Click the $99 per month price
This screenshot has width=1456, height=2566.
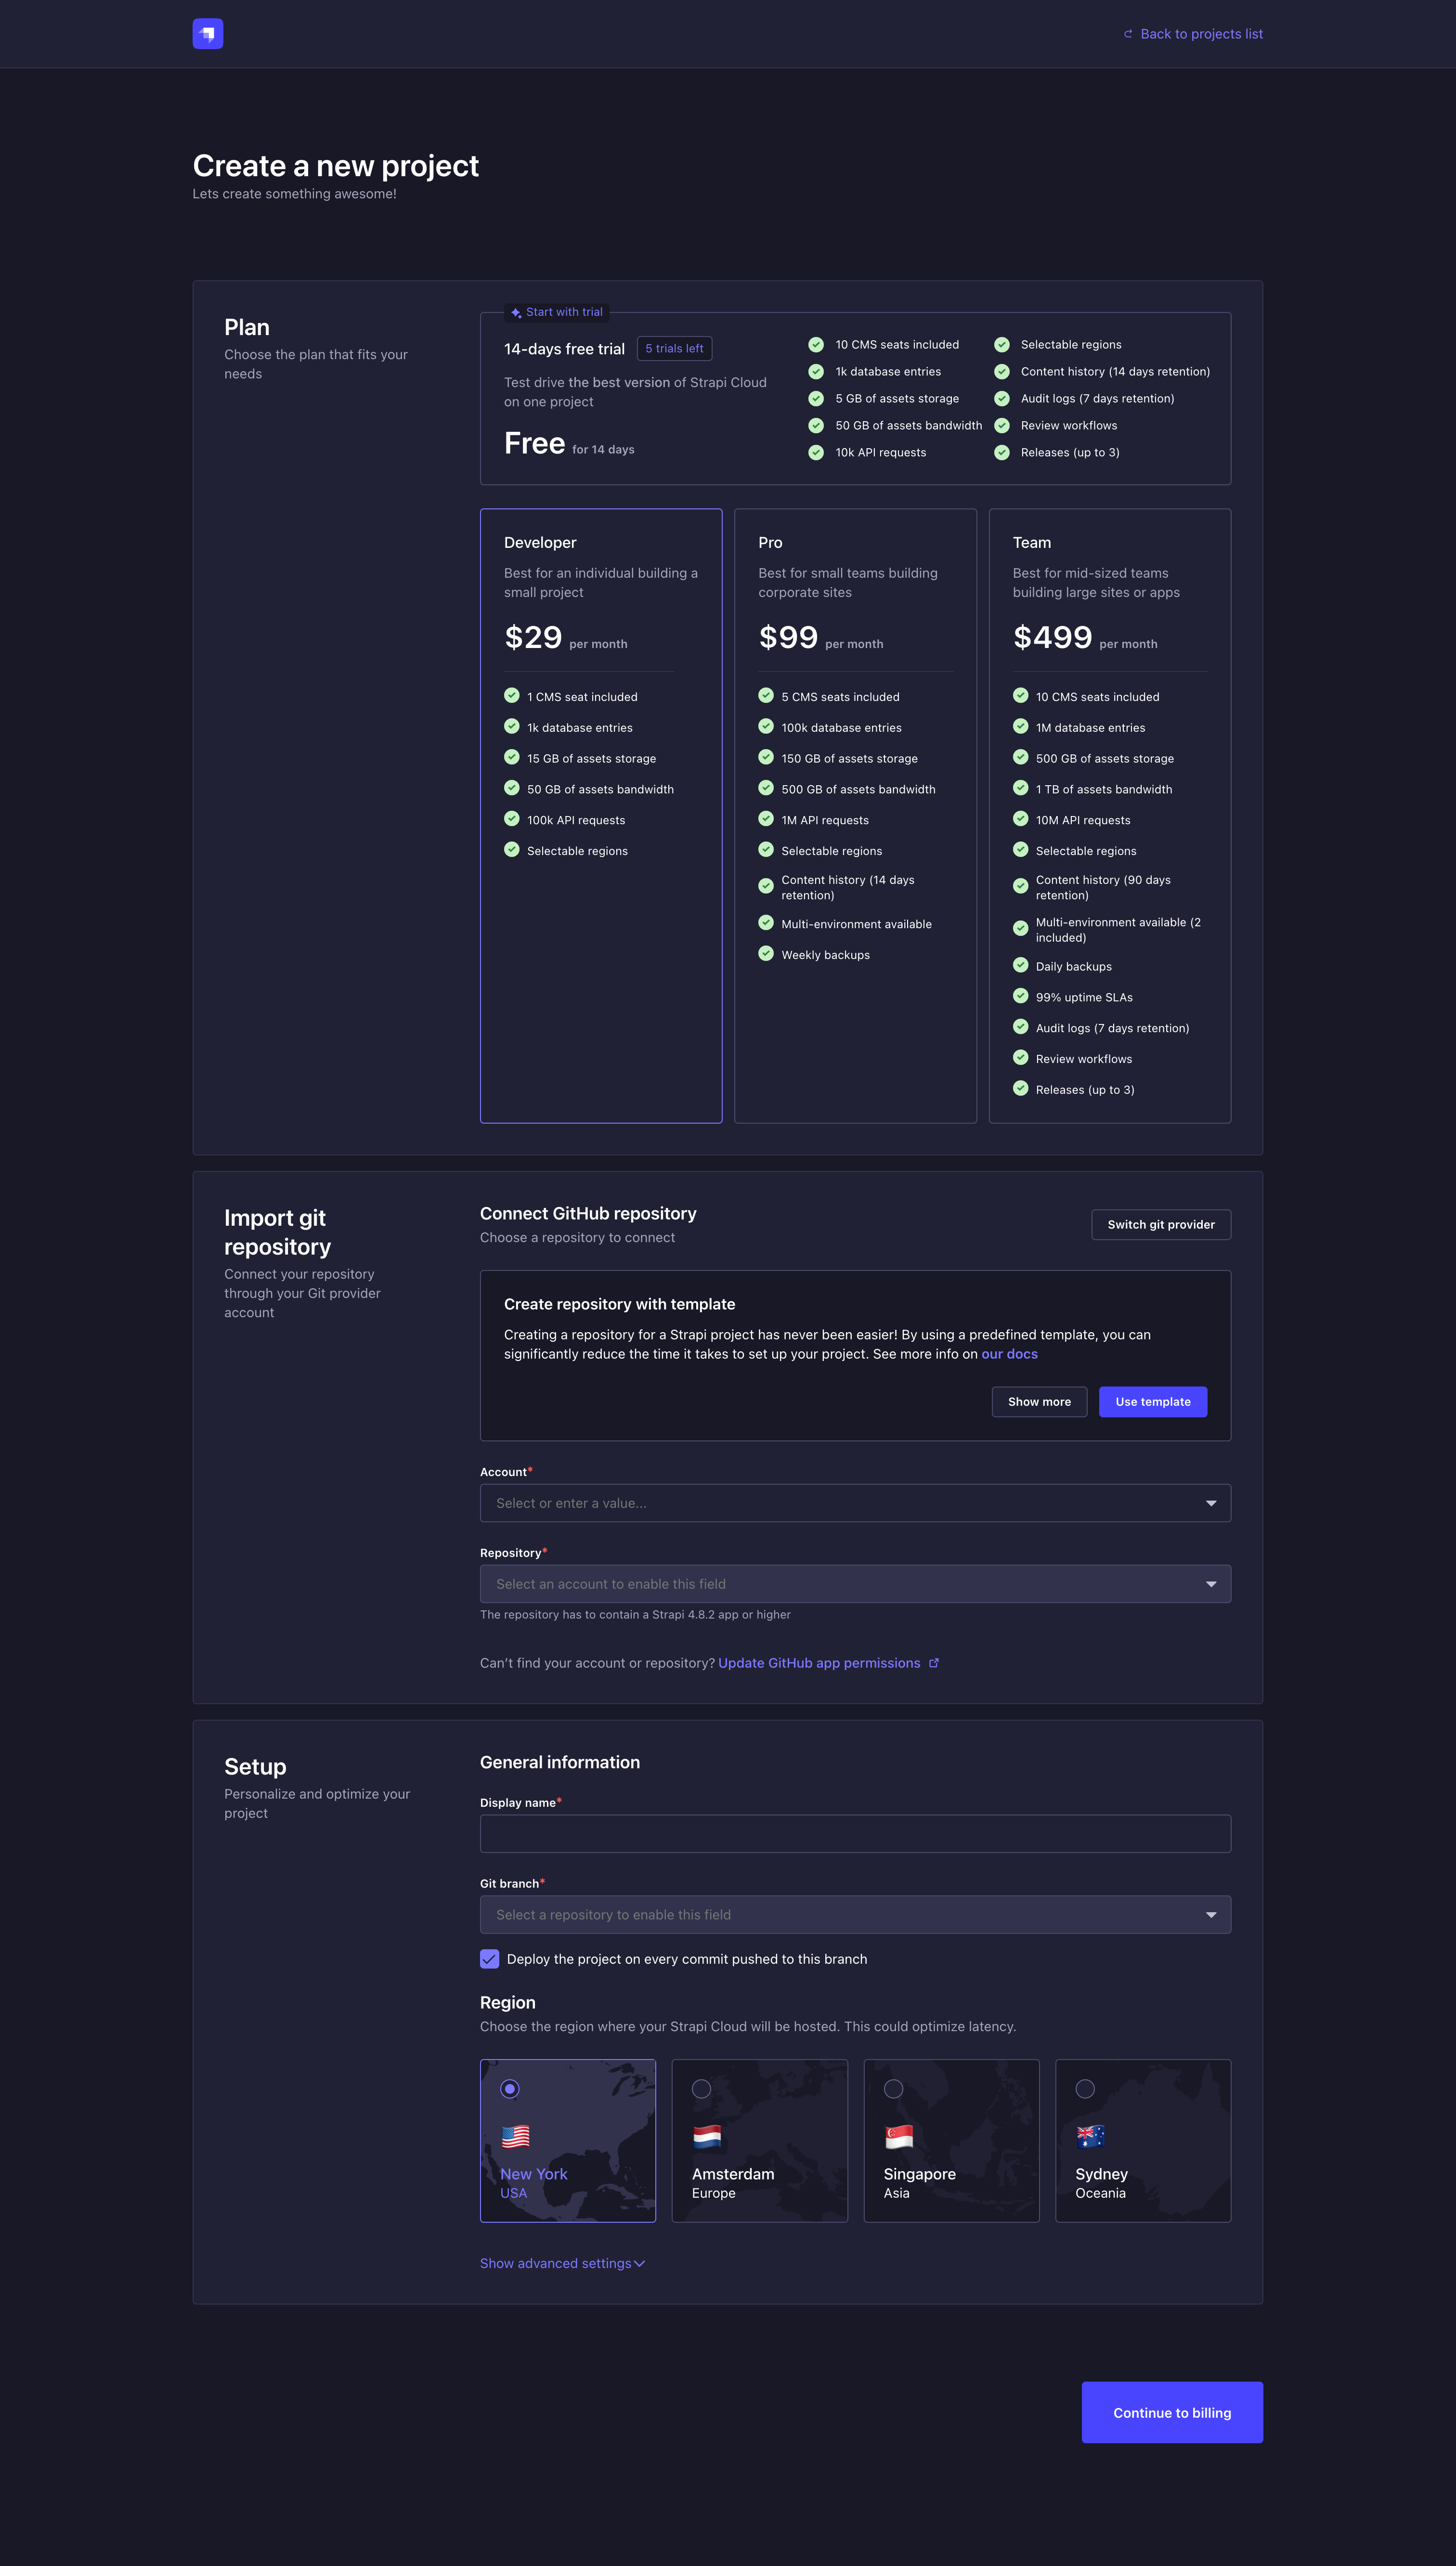(821, 638)
